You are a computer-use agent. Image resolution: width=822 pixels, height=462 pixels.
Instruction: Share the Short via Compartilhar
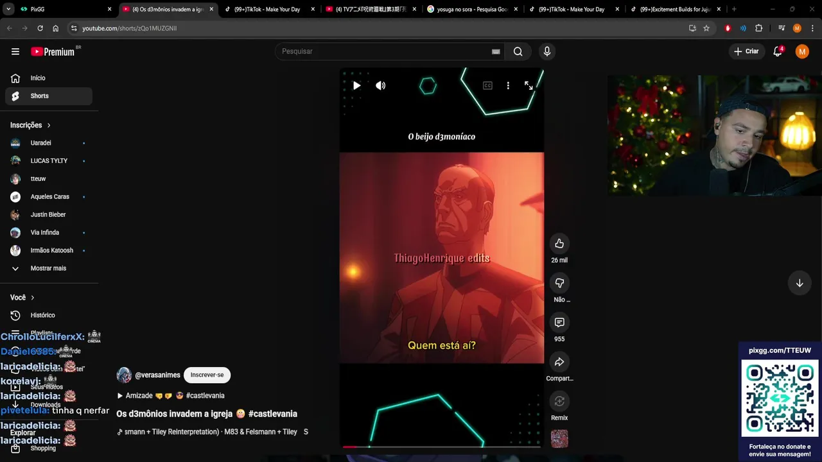[x=559, y=362]
